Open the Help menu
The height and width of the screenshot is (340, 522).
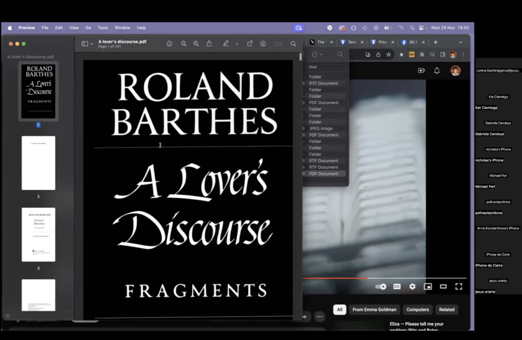click(142, 28)
